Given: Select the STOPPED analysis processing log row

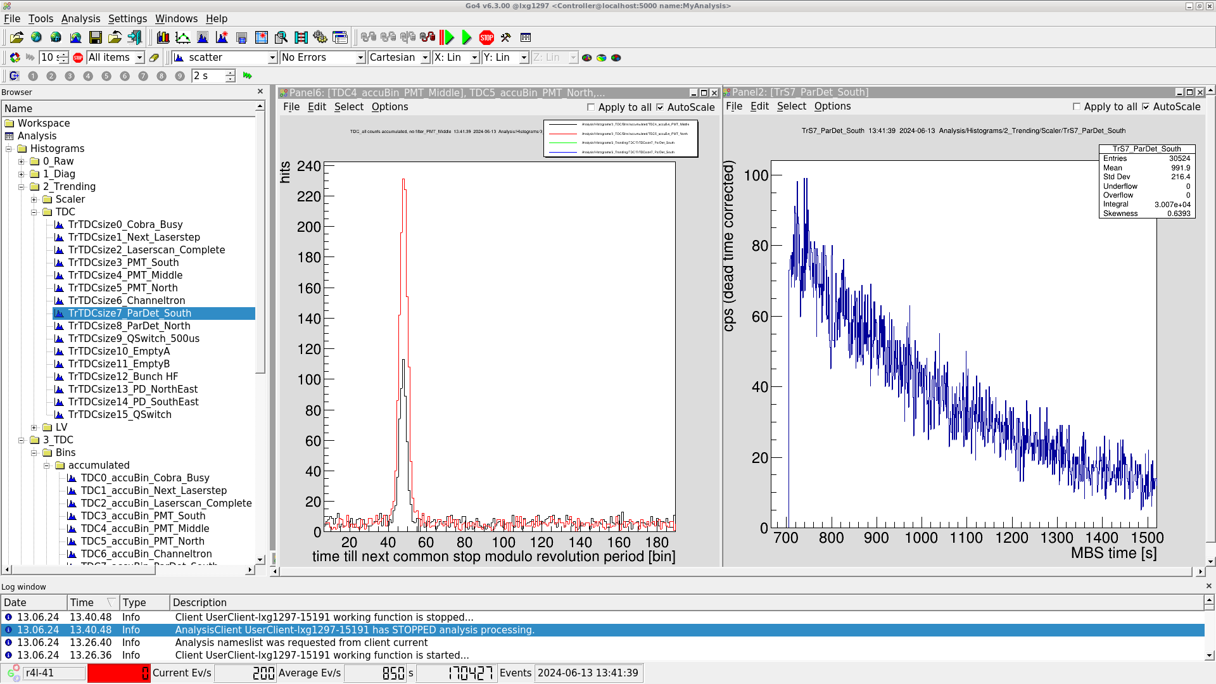Looking at the screenshot, I should pyautogui.click(x=602, y=630).
